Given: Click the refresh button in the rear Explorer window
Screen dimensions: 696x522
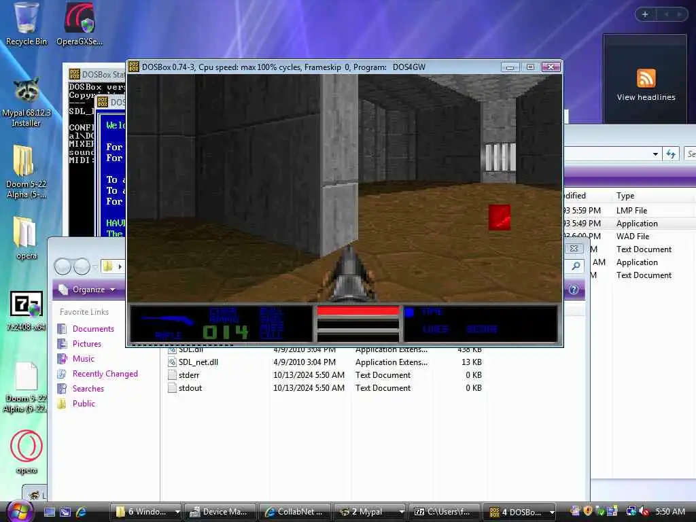Looking at the screenshot, I should point(671,154).
